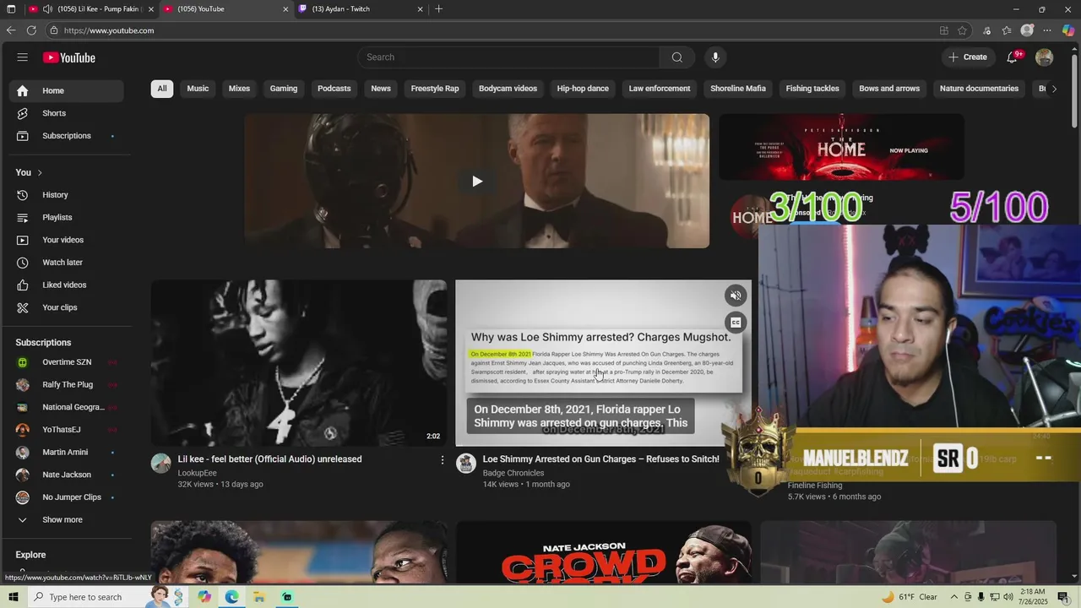The height and width of the screenshot is (608, 1081).
Task: Open Liked videos list
Action: pos(67,285)
